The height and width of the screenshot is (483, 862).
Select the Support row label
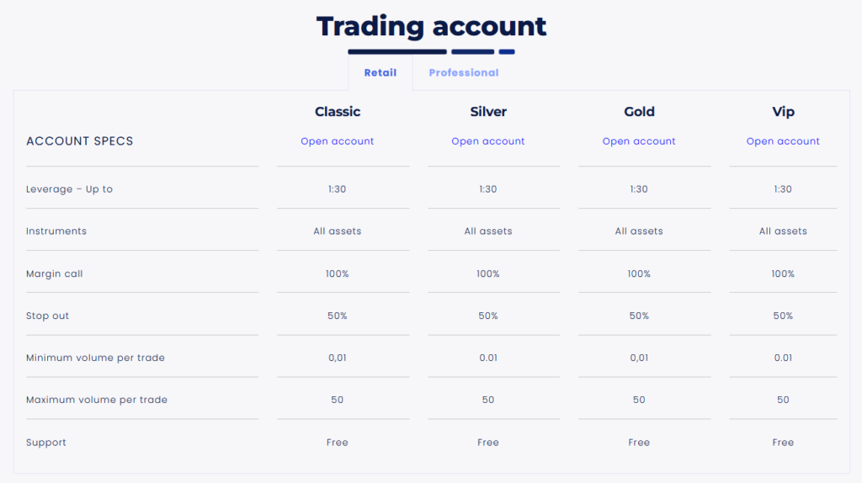pyautogui.click(x=46, y=443)
